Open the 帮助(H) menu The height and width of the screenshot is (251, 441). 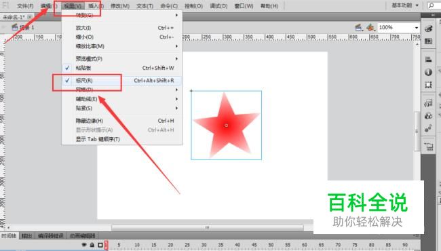[x=269, y=6]
